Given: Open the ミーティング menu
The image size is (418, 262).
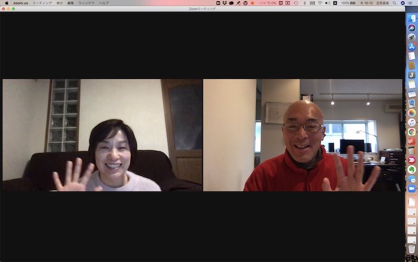Looking at the screenshot, I should tap(41, 3).
